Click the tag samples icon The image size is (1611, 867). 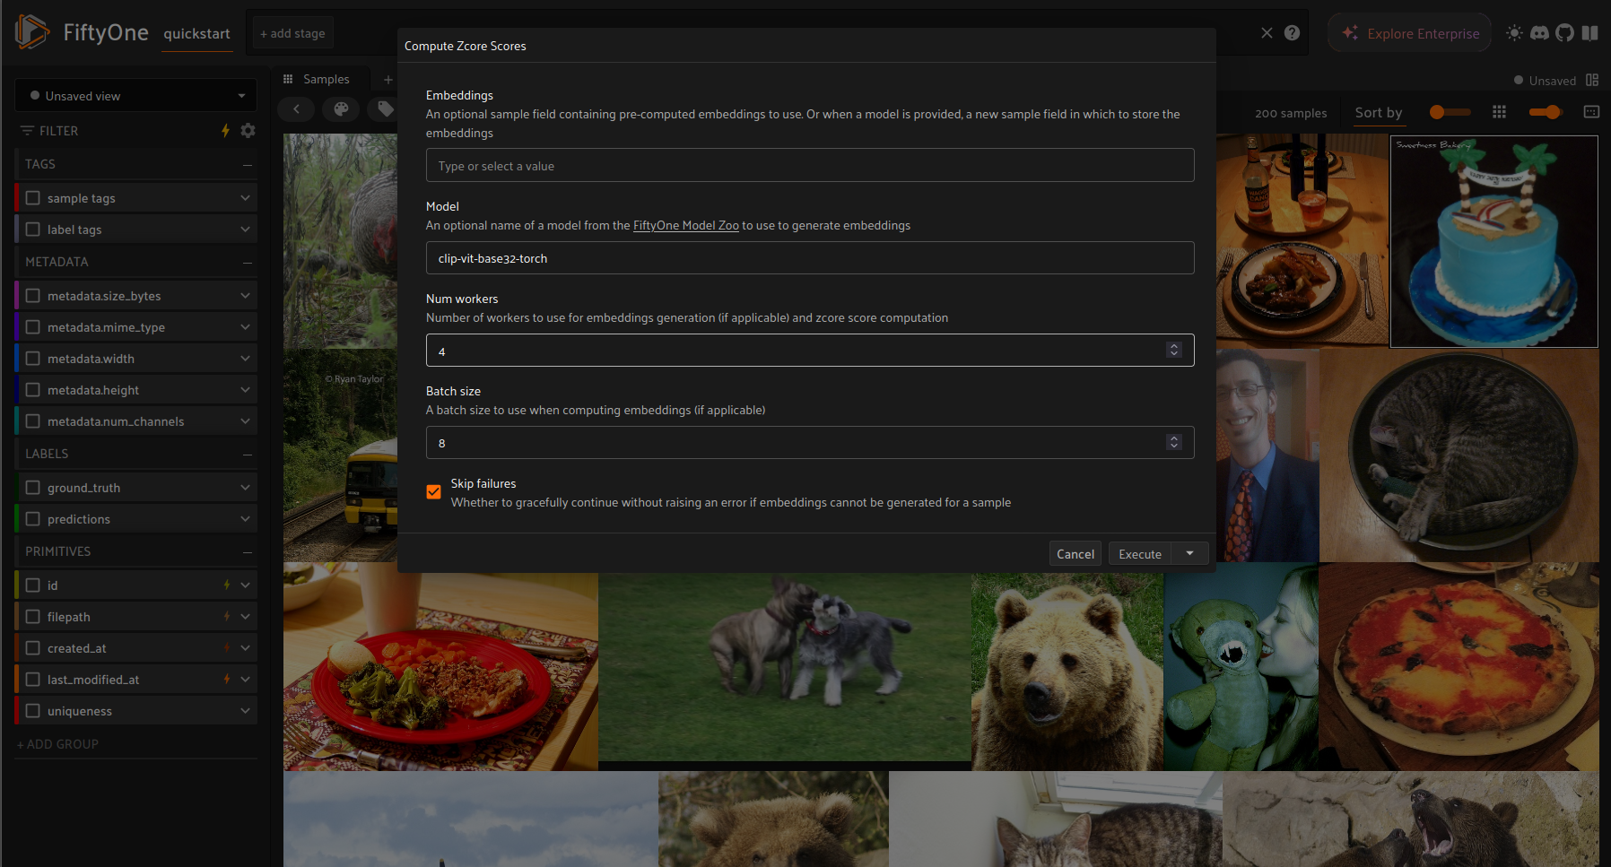point(384,108)
